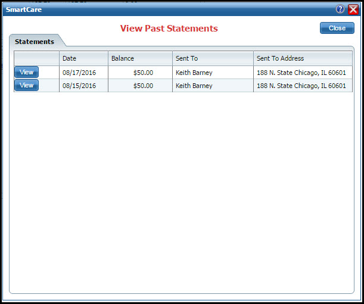Image resolution: width=364 pixels, height=304 pixels.
Task: Click the $50.00 balance in the second row
Action: pyautogui.click(x=143, y=86)
